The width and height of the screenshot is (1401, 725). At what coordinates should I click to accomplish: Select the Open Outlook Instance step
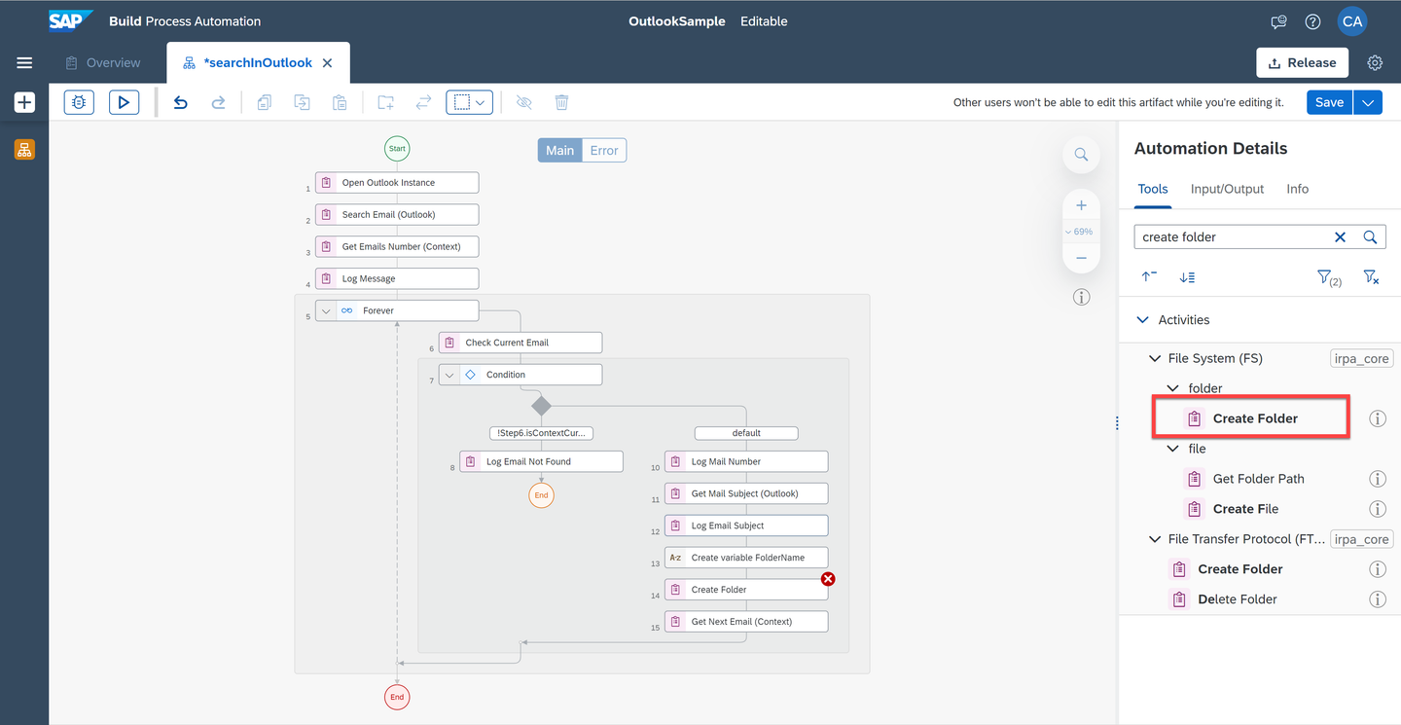(397, 183)
